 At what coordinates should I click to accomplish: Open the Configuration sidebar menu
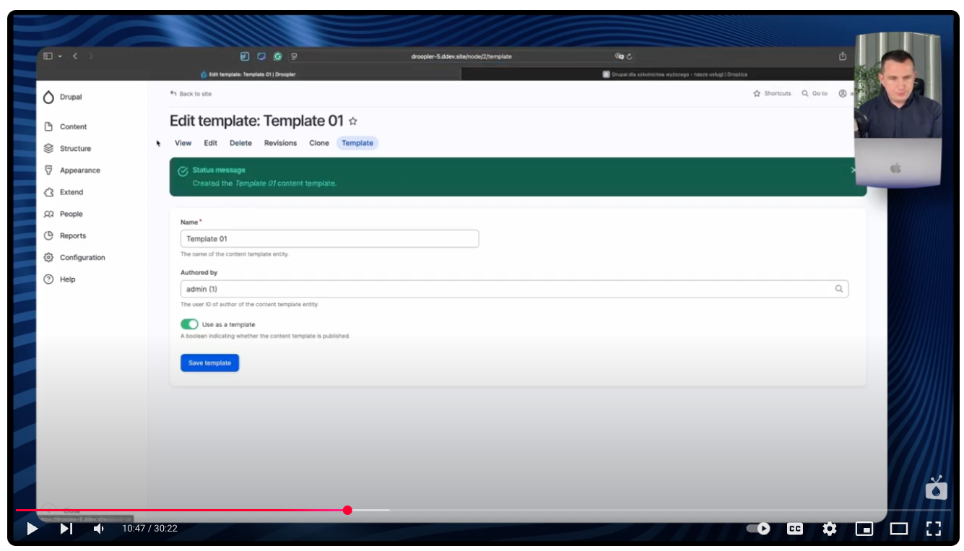tap(82, 258)
